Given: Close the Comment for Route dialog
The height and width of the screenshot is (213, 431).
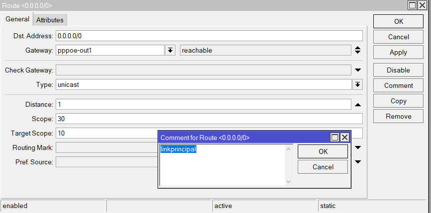Looking at the screenshot, I should coord(345,138).
